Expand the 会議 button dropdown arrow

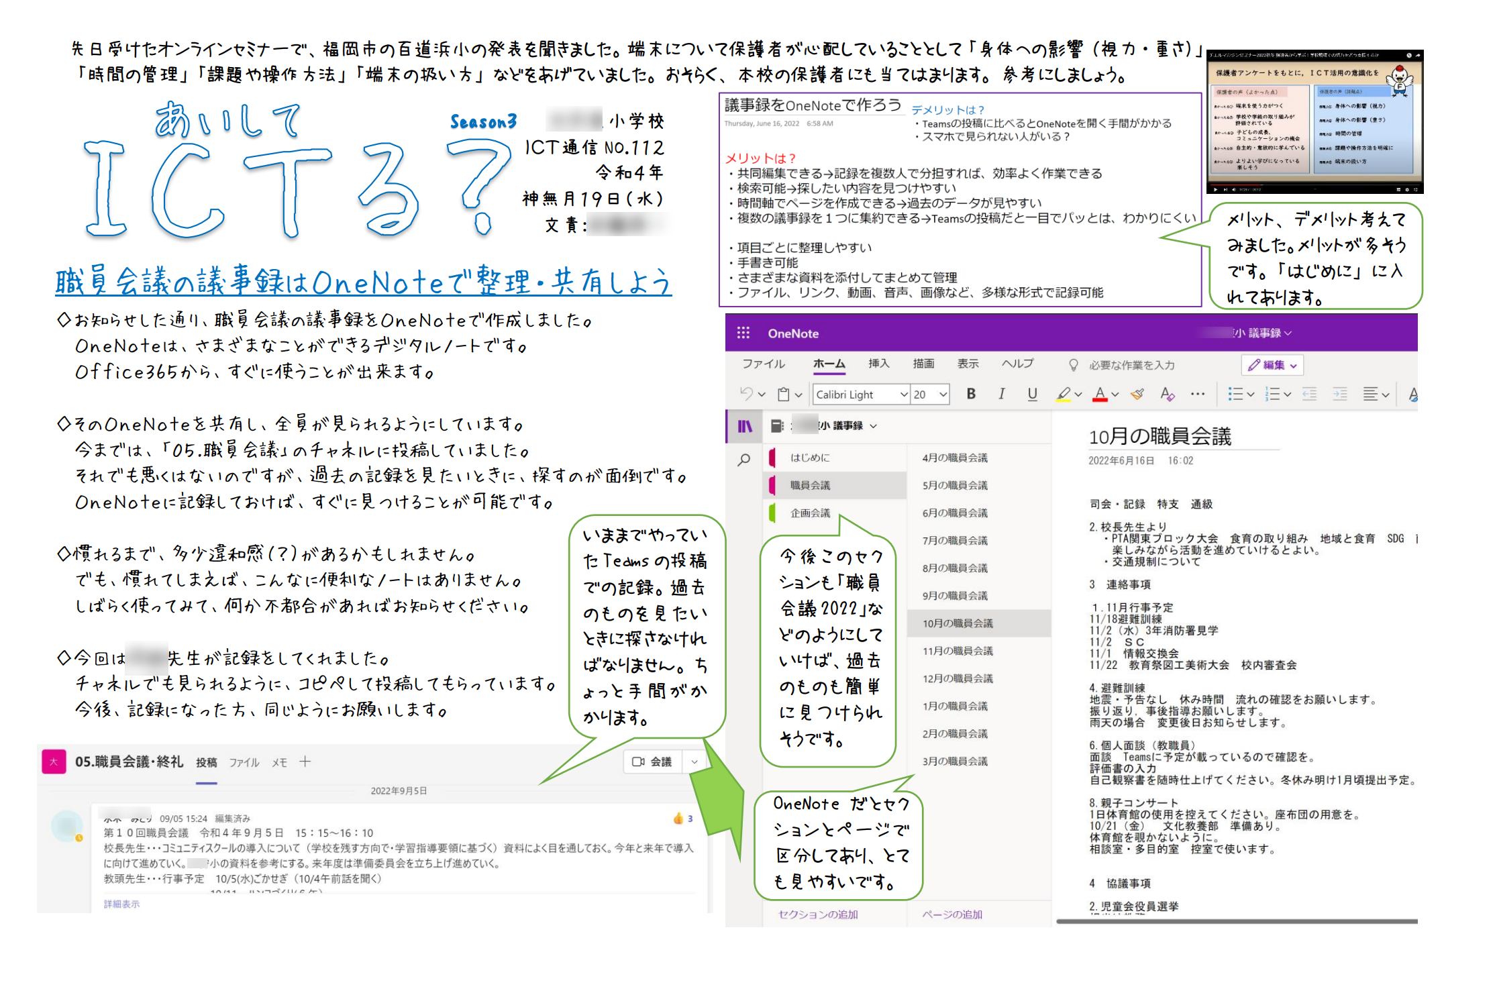[694, 762]
